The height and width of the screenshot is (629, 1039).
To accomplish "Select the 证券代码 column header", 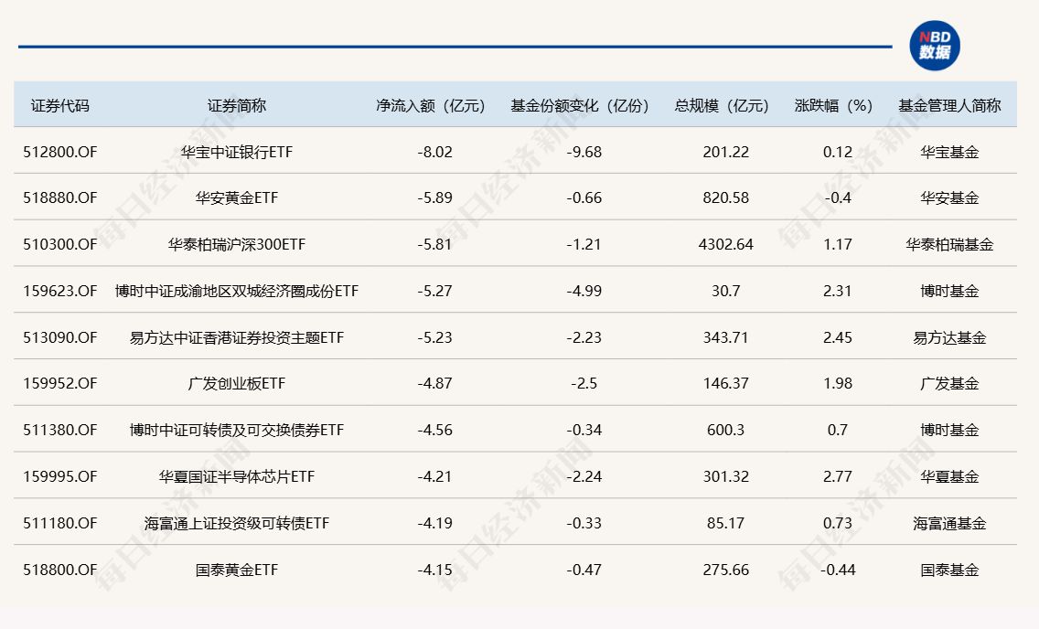I will (x=59, y=106).
